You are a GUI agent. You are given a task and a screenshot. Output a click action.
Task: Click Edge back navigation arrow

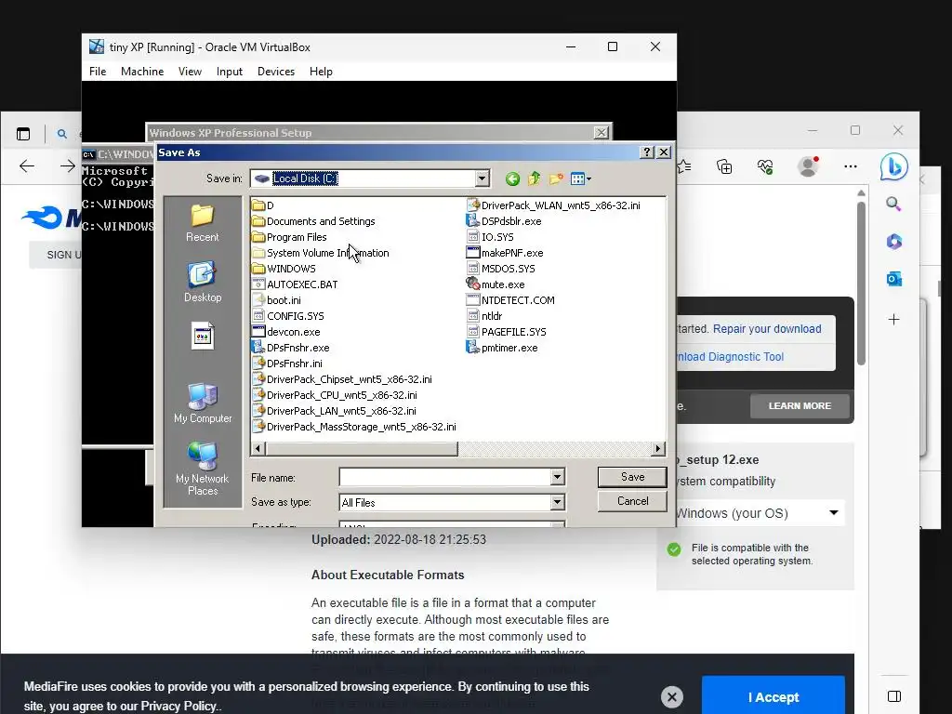coord(27,165)
